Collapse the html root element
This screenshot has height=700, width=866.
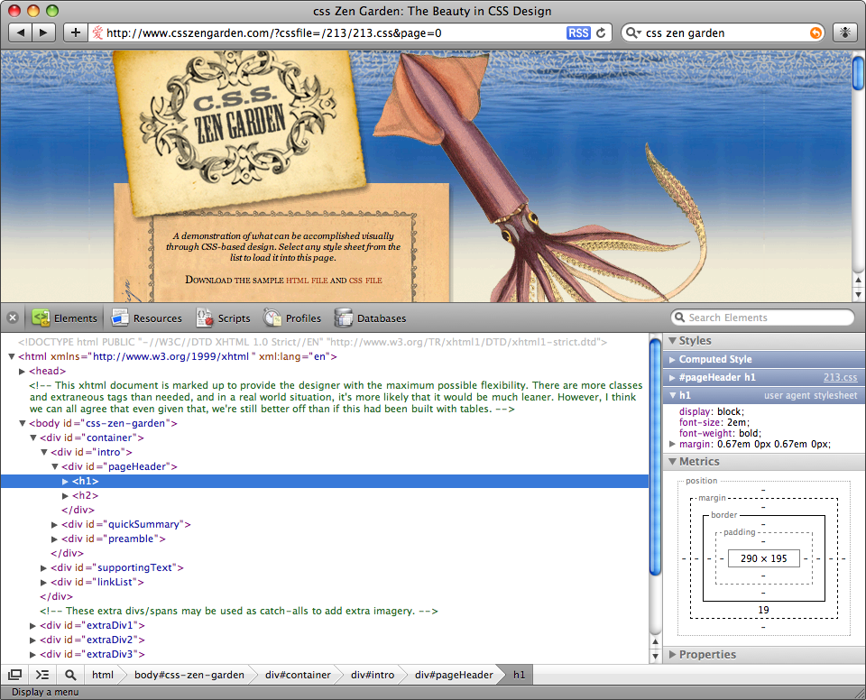[x=11, y=356]
